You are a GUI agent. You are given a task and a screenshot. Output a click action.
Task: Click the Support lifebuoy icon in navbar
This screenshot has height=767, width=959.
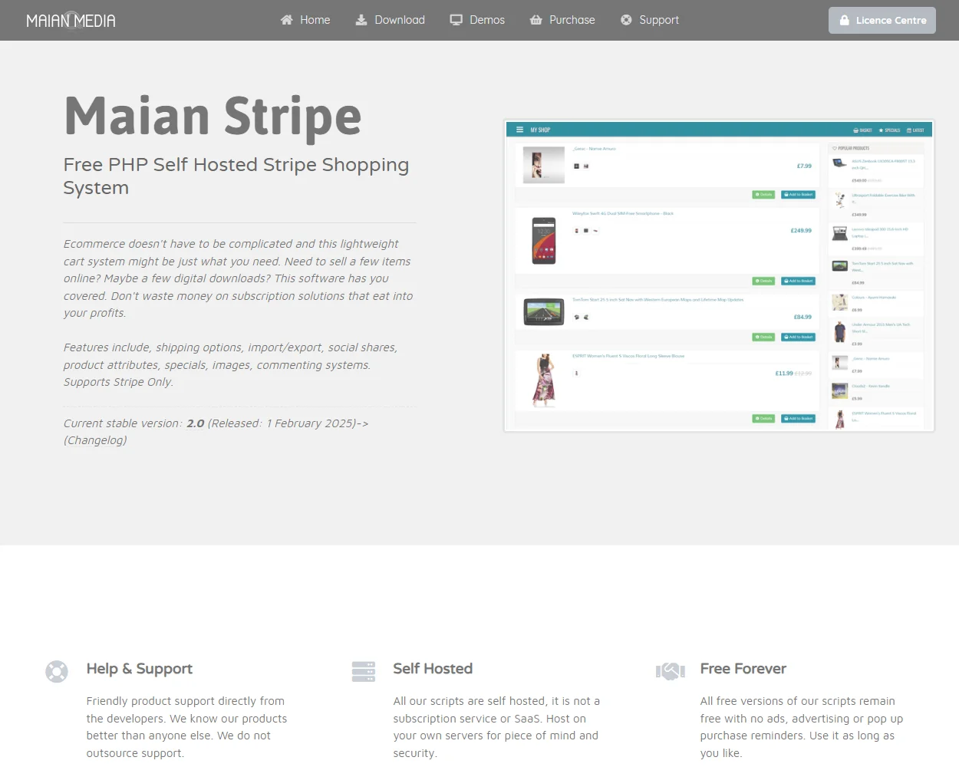coord(626,20)
